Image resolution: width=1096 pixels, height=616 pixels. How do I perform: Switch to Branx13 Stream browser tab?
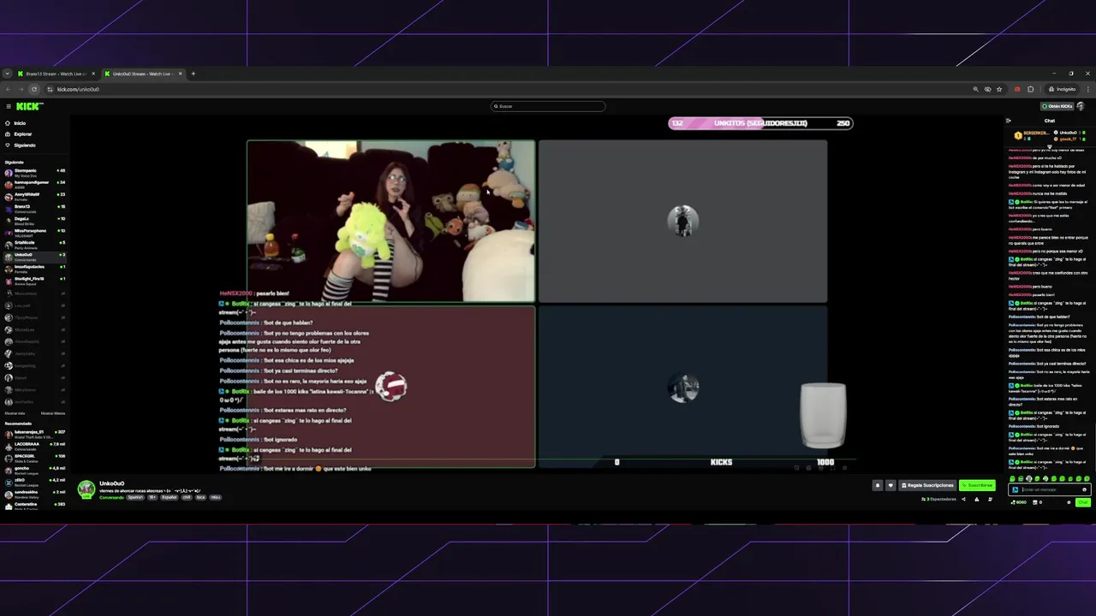click(x=56, y=74)
